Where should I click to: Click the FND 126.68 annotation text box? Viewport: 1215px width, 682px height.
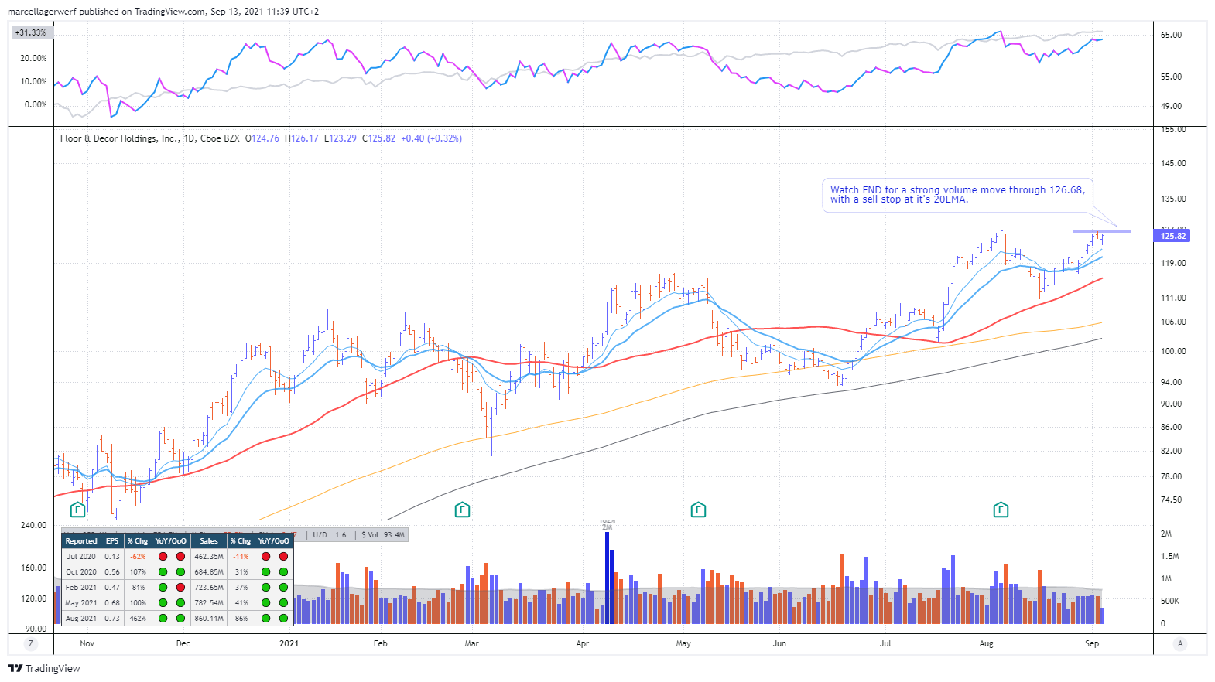pos(957,195)
